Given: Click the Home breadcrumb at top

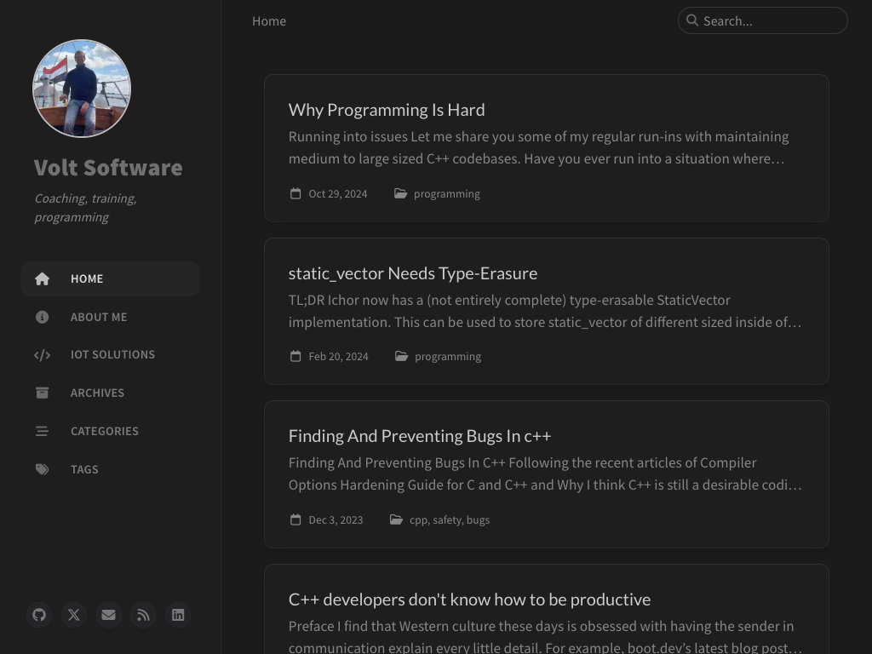Looking at the screenshot, I should 269,21.
